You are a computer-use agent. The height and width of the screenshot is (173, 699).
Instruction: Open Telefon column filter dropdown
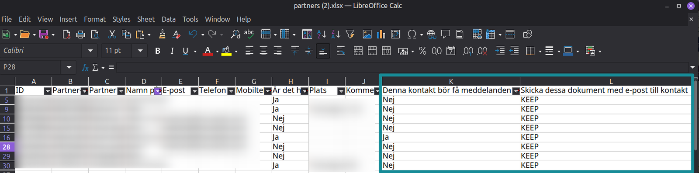(231, 91)
